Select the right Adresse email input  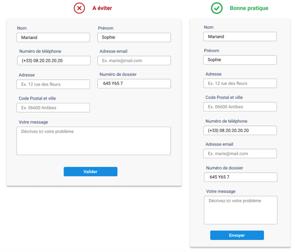click(240, 154)
